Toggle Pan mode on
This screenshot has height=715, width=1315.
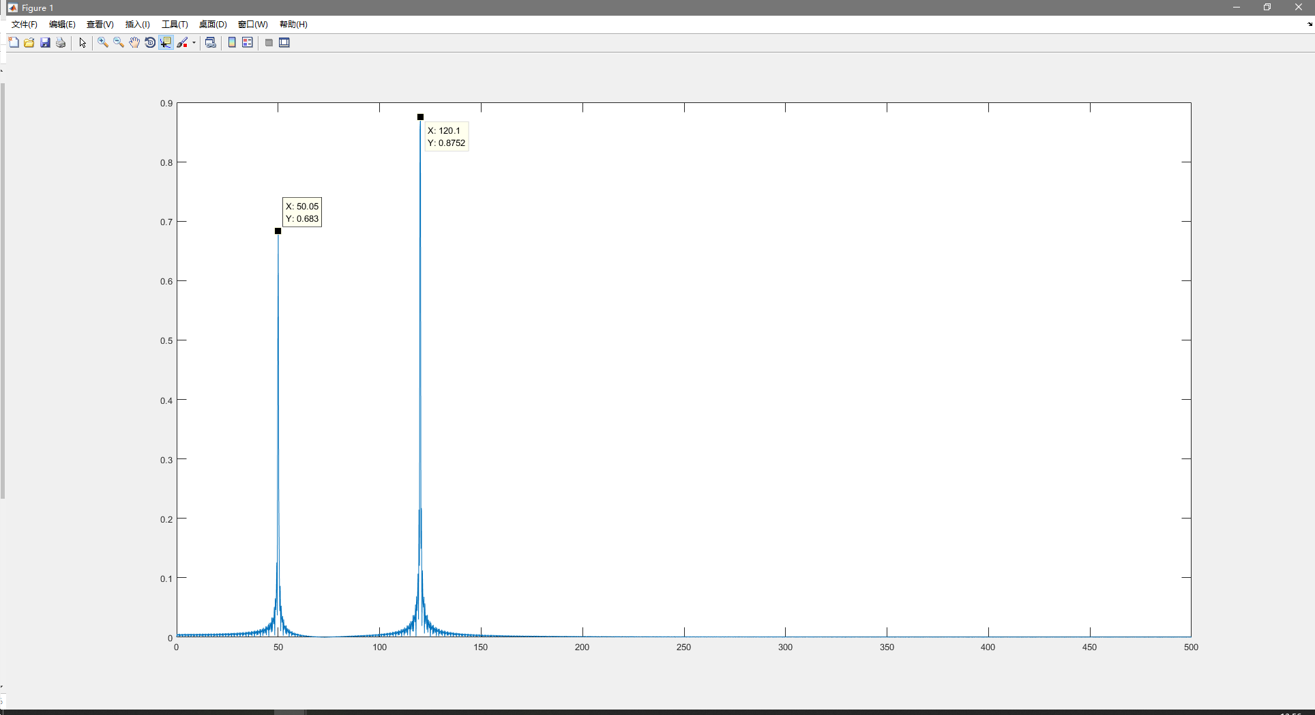point(134,42)
